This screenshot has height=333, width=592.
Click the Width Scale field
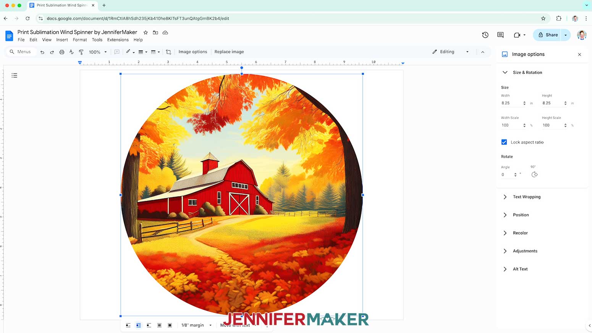point(511,125)
